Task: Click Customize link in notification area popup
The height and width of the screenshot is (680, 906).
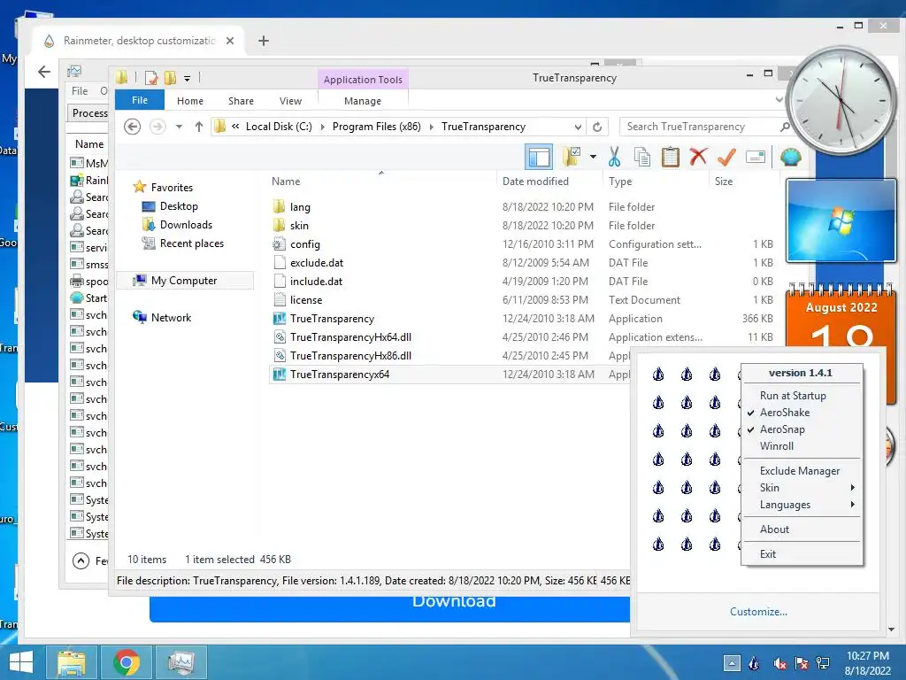Action: (x=758, y=612)
